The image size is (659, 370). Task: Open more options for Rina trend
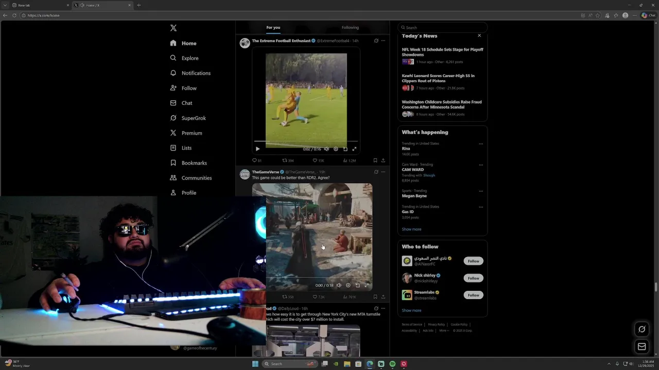click(x=481, y=144)
